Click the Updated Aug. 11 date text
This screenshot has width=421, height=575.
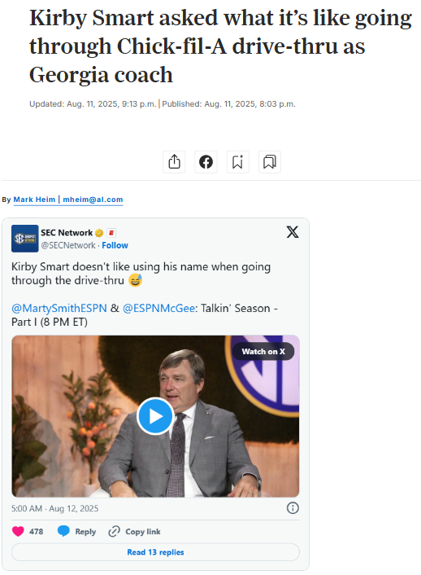click(x=93, y=103)
